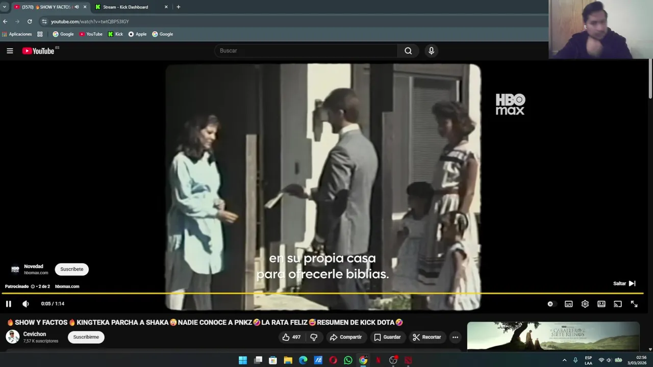This screenshot has height=367, width=653.
Task: Open the ESP LAA language selector
Action: (588, 360)
